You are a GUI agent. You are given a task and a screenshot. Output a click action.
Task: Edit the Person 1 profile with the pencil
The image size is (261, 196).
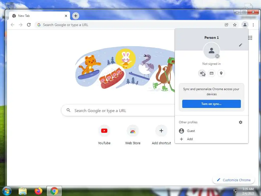point(241,45)
